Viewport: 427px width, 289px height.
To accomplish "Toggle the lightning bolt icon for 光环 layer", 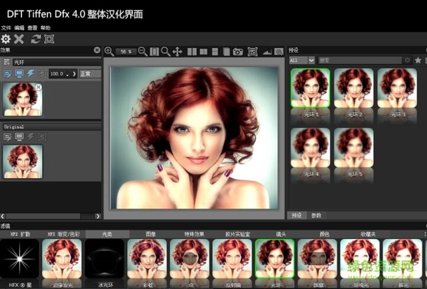I will point(30,74).
